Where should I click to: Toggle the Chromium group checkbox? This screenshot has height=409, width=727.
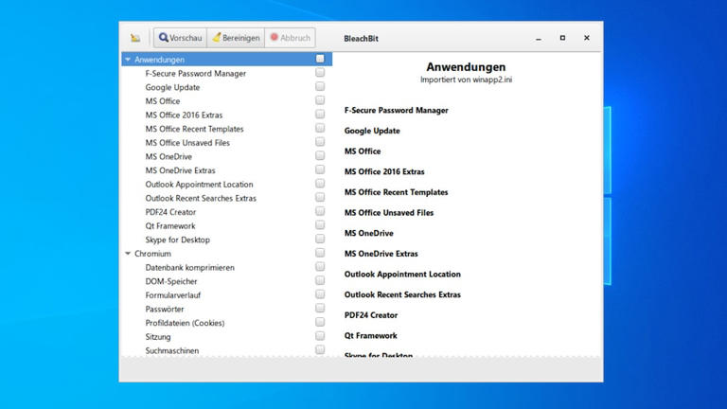(x=320, y=253)
